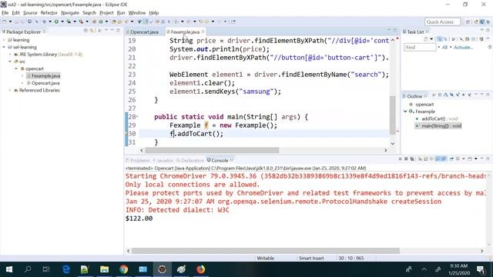Click the Find field in Task List
The height and width of the screenshot is (277, 493).
pos(420,48)
